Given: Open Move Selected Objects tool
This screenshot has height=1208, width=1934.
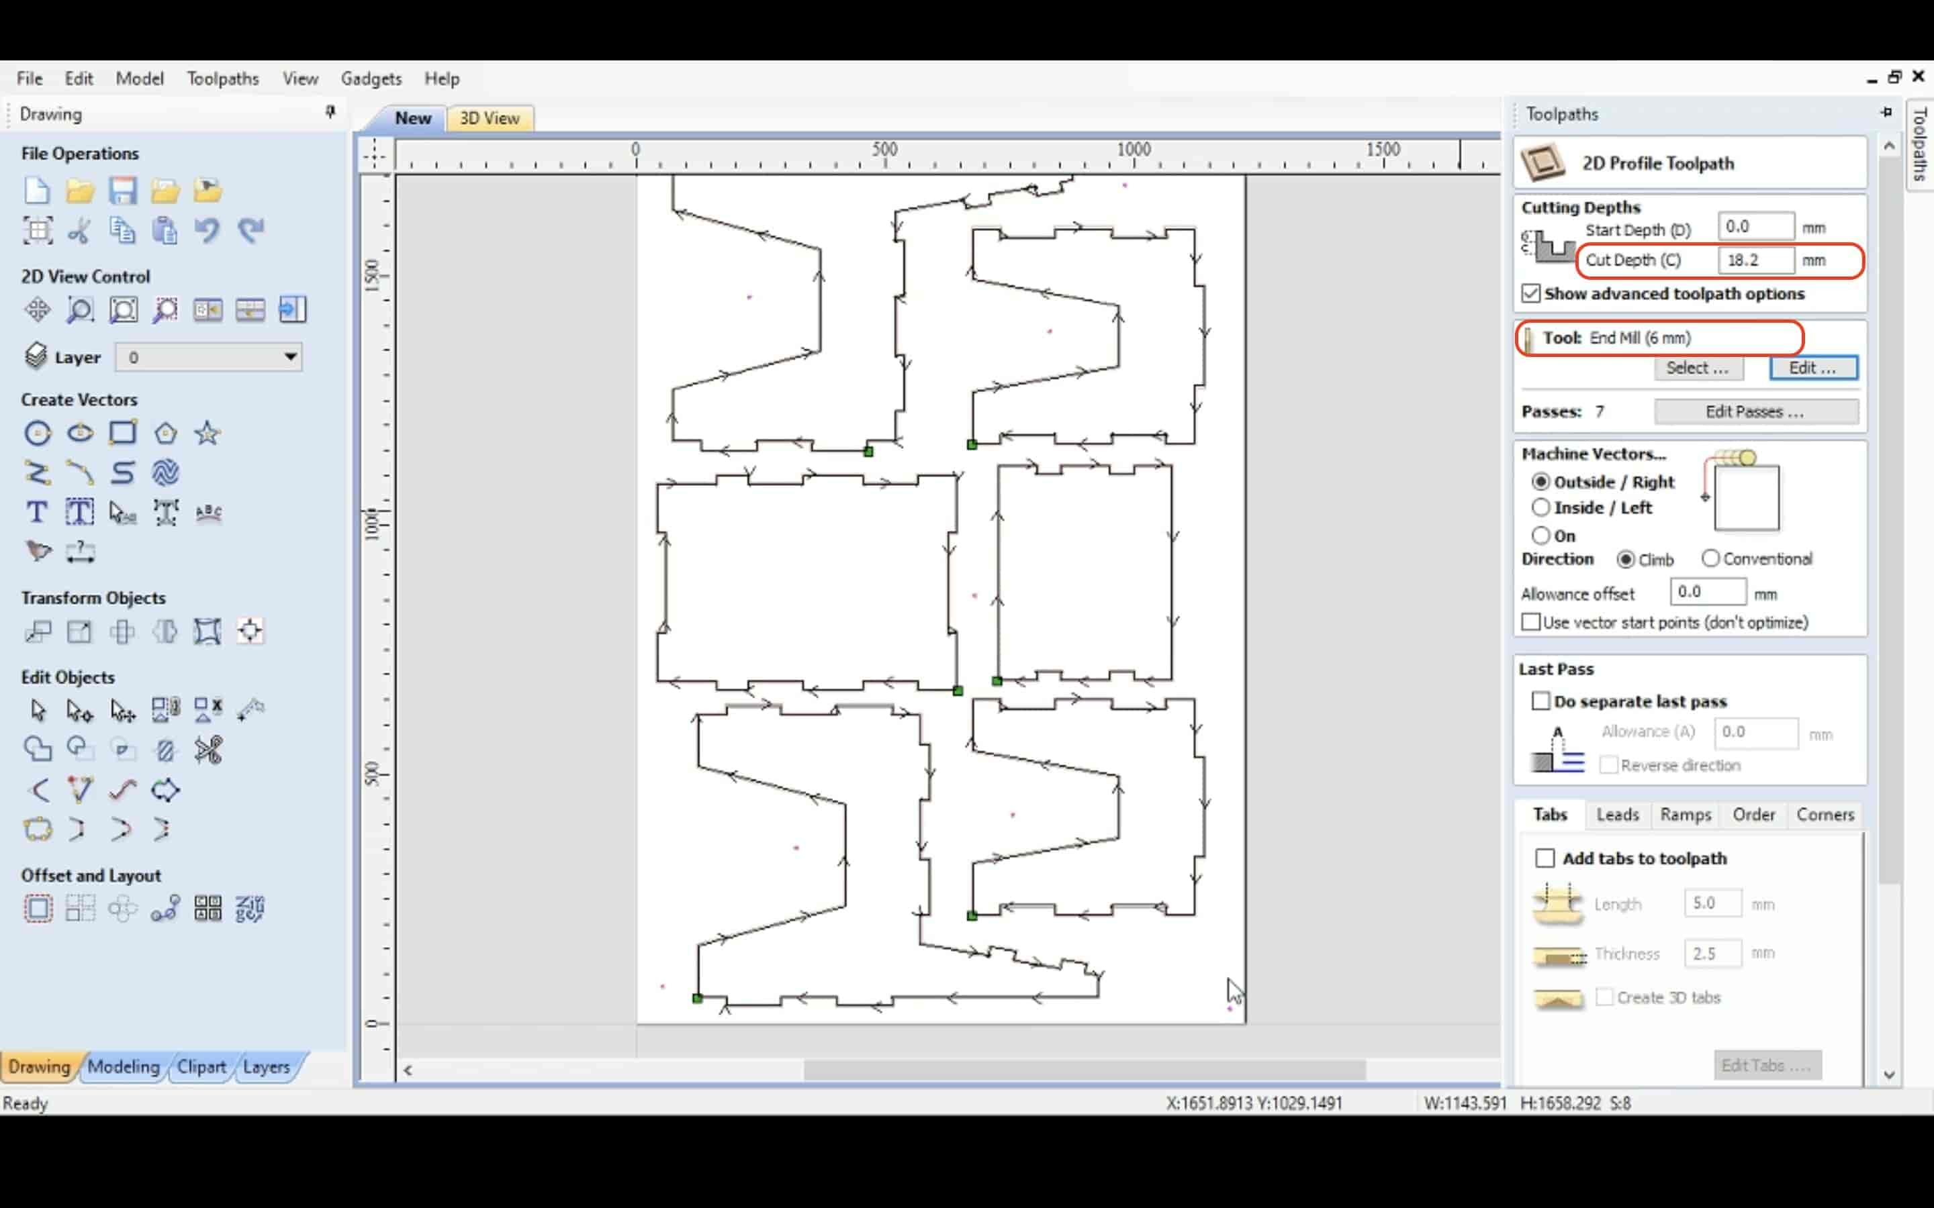Looking at the screenshot, I should tap(37, 631).
